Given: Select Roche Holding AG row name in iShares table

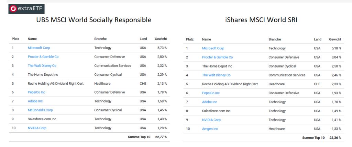Looking at the screenshot, I should (x=230, y=84).
